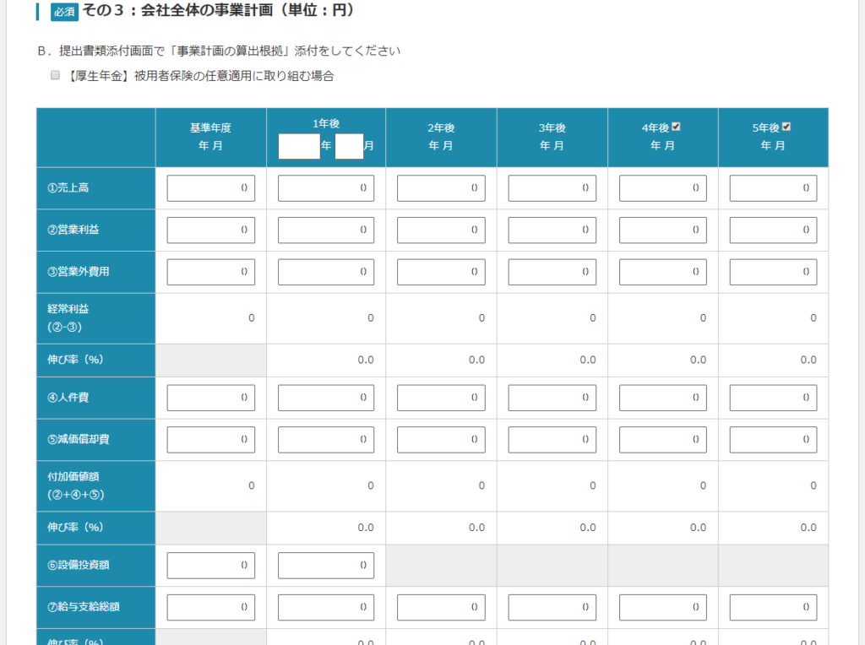Select the ①売上高 基準年度 input field
865x645 pixels.
pos(210,187)
